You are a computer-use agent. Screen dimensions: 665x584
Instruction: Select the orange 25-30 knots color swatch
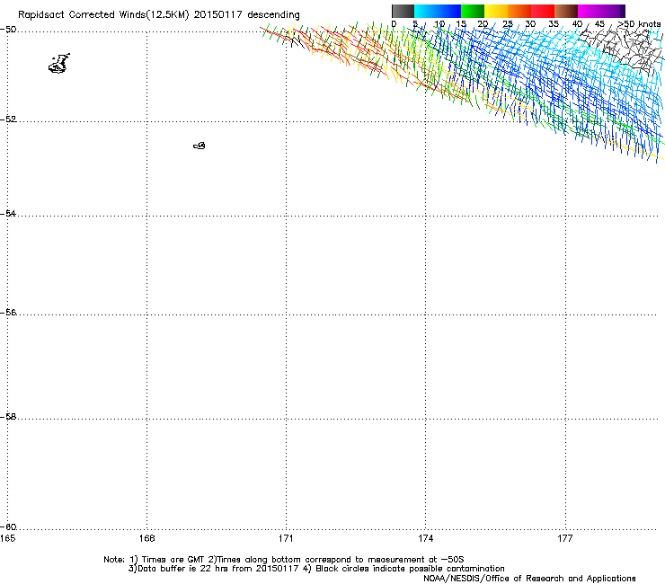click(x=519, y=11)
